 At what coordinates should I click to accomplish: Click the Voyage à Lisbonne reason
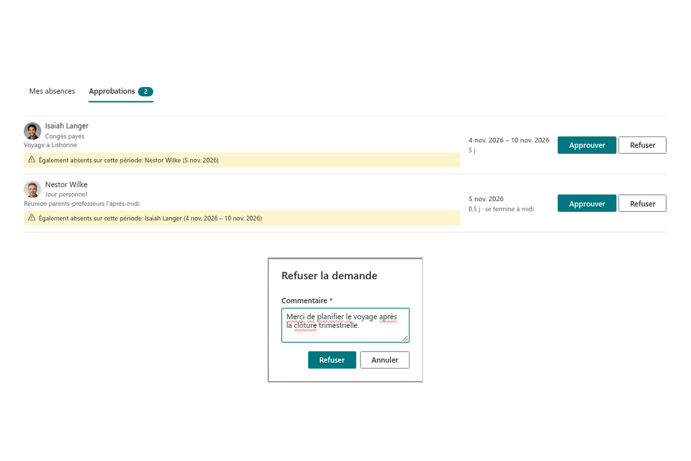click(50, 145)
